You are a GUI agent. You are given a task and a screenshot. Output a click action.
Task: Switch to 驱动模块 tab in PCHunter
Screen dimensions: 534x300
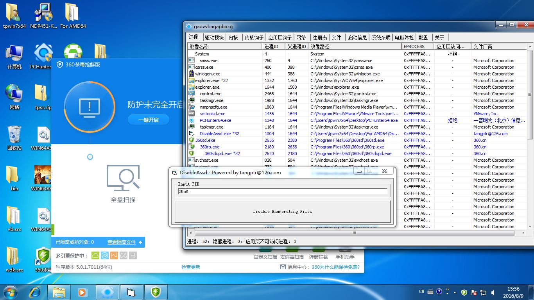[215, 37]
